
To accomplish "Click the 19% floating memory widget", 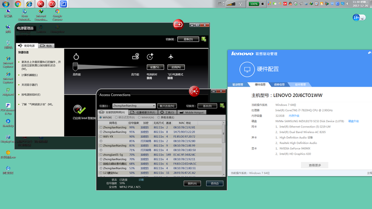I will 359,18.
